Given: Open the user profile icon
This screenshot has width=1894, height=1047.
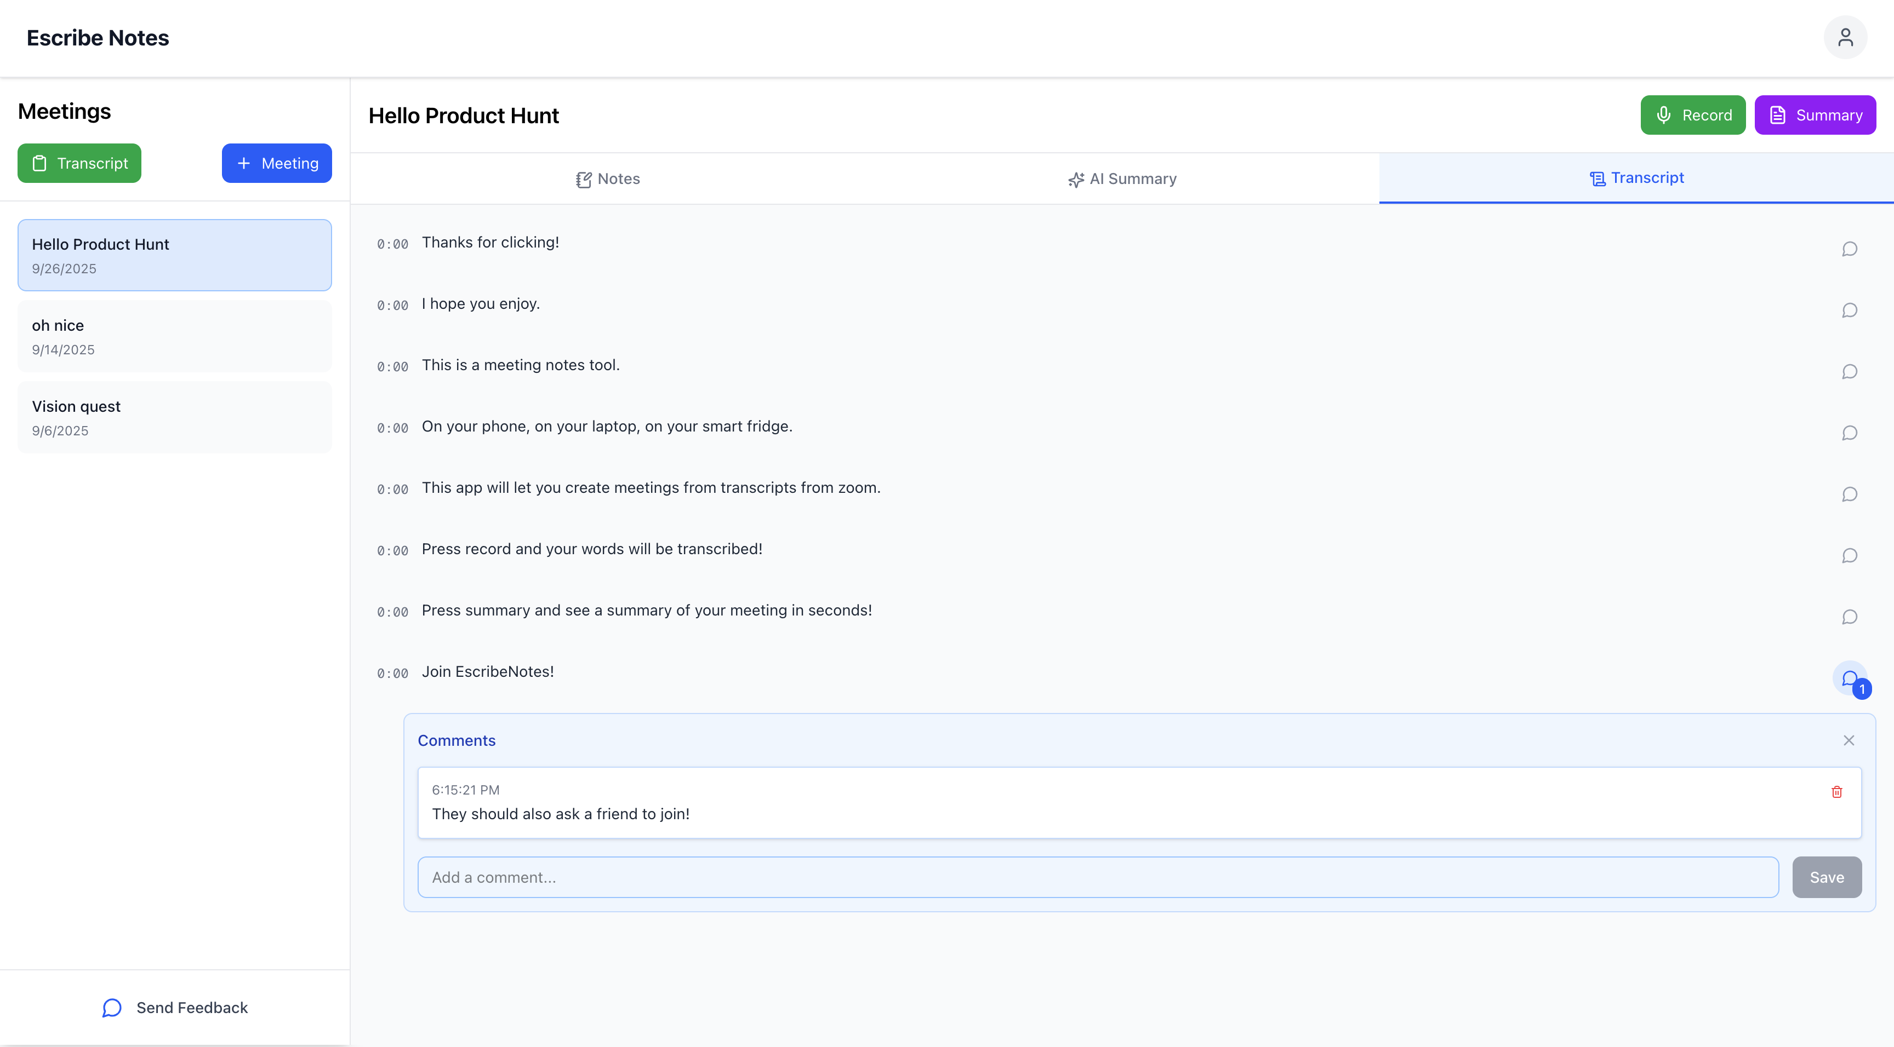Looking at the screenshot, I should [x=1845, y=37].
